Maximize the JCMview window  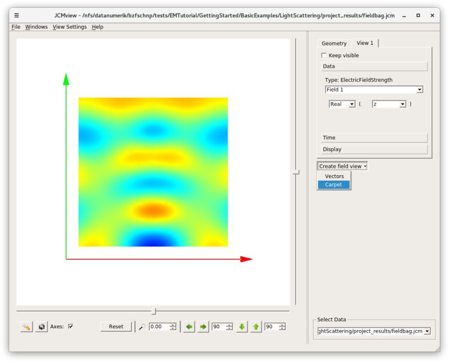(418, 16)
